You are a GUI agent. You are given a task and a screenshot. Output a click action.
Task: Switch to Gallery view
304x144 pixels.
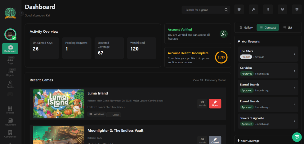[246, 27]
